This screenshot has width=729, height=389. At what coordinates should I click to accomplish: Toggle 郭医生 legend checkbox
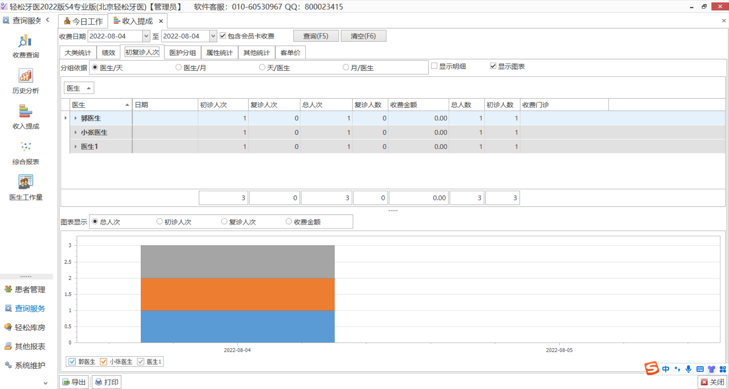[72, 362]
